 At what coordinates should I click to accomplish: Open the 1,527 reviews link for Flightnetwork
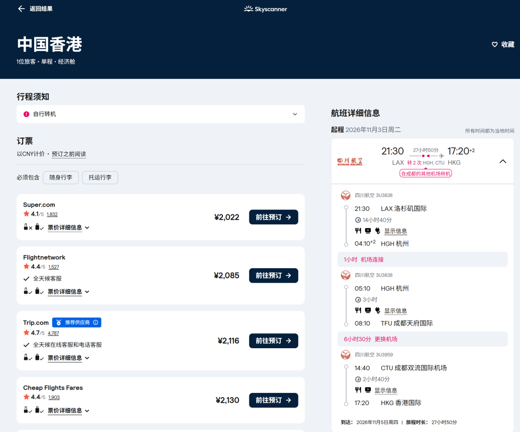pyautogui.click(x=54, y=267)
